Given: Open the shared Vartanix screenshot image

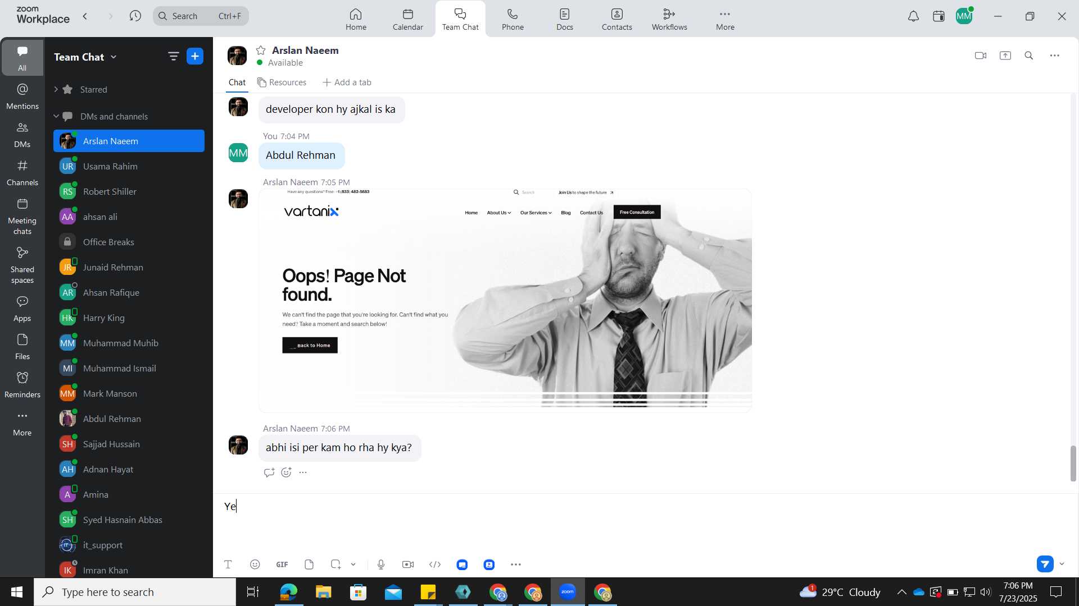Looking at the screenshot, I should click(505, 300).
